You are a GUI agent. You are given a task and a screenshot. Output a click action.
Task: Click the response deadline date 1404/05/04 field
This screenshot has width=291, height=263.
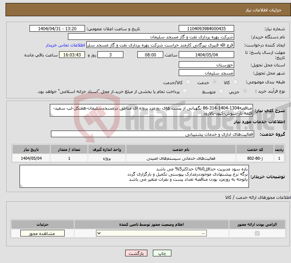point(206,55)
